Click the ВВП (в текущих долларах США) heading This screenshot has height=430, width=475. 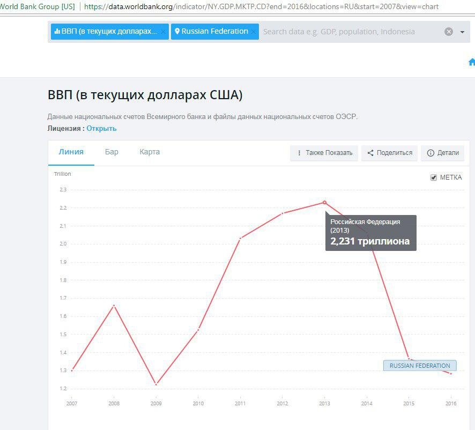145,95
